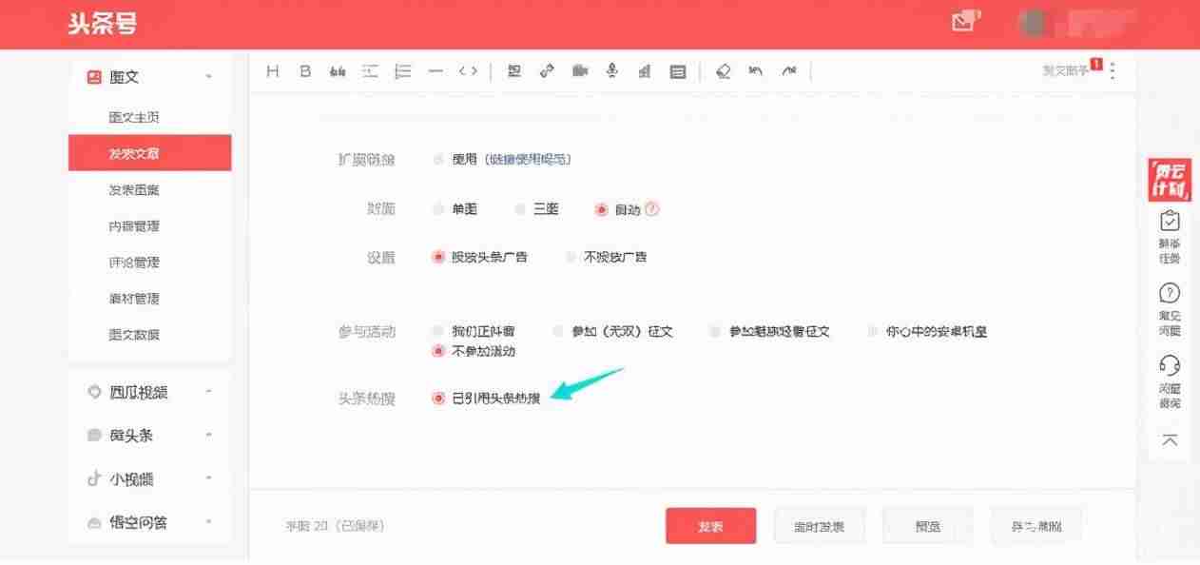Select 不投放广告 radio option
The height and width of the screenshot is (565, 1200).
(x=571, y=257)
